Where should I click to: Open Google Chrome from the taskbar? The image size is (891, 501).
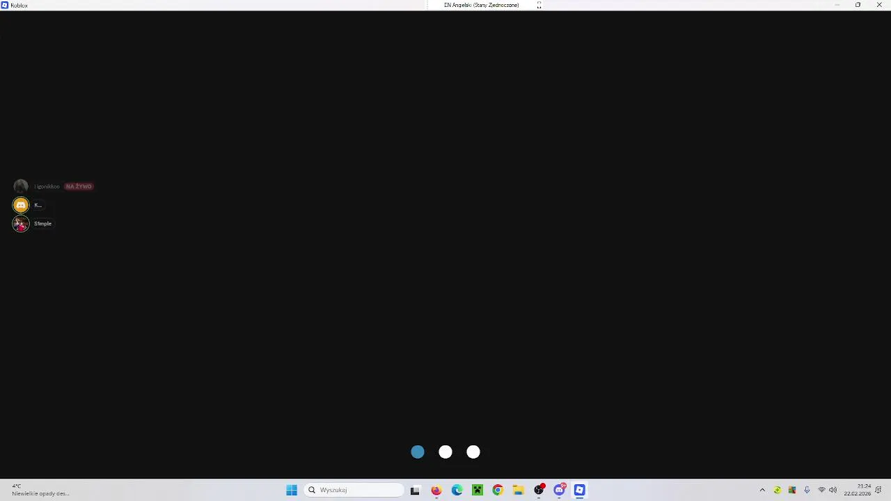498,490
